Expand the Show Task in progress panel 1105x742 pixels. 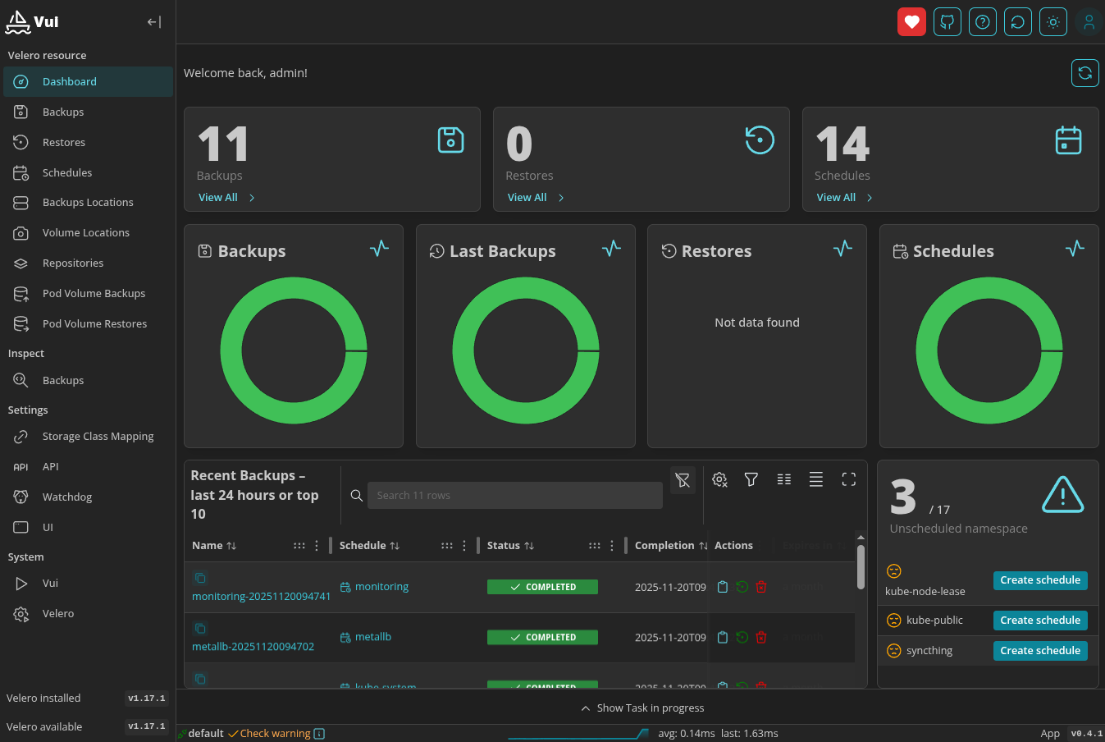(x=642, y=708)
